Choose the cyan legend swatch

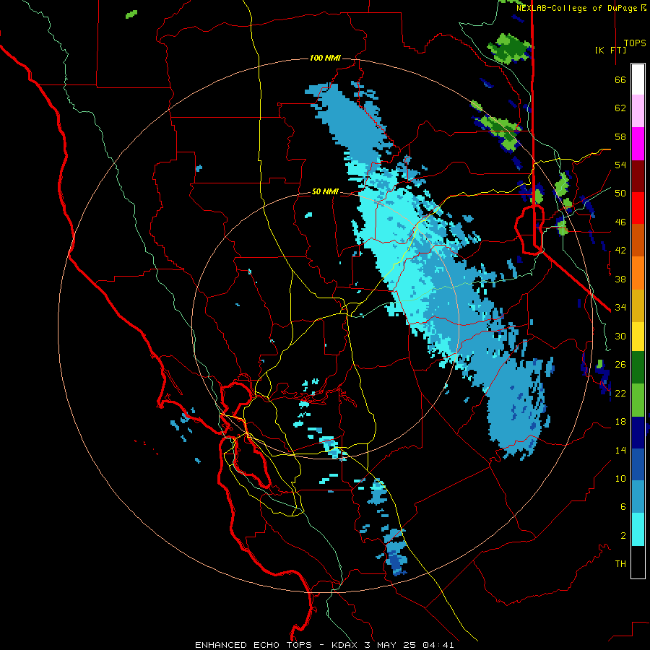[x=638, y=529]
